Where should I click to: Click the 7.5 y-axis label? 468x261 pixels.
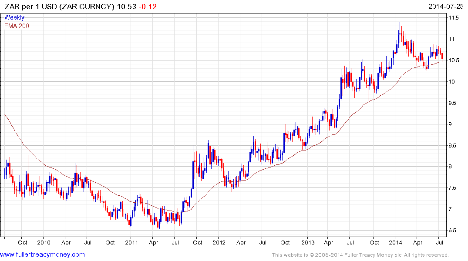click(452, 188)
